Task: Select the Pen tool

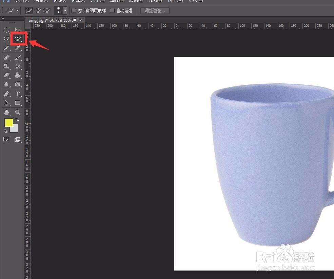Action: 6,94
